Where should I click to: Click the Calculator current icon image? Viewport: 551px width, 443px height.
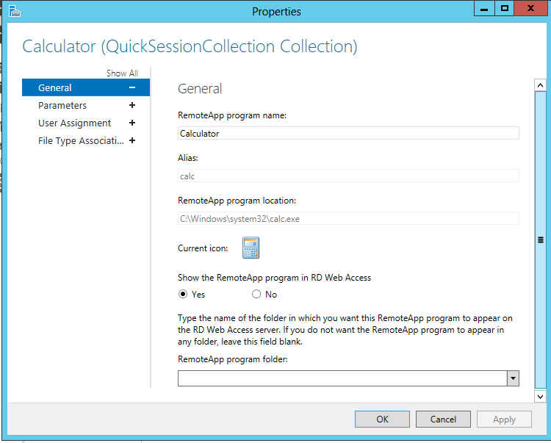[x=251, y=248]
